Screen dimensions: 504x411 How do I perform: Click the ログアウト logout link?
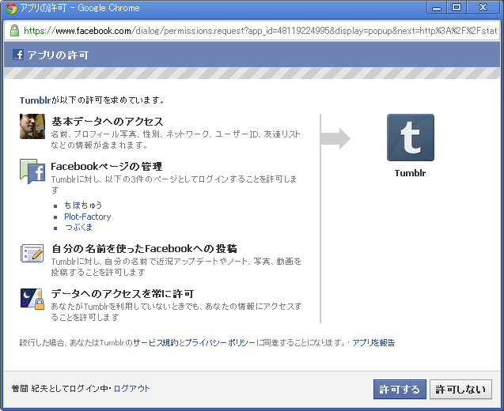(132, 389)
